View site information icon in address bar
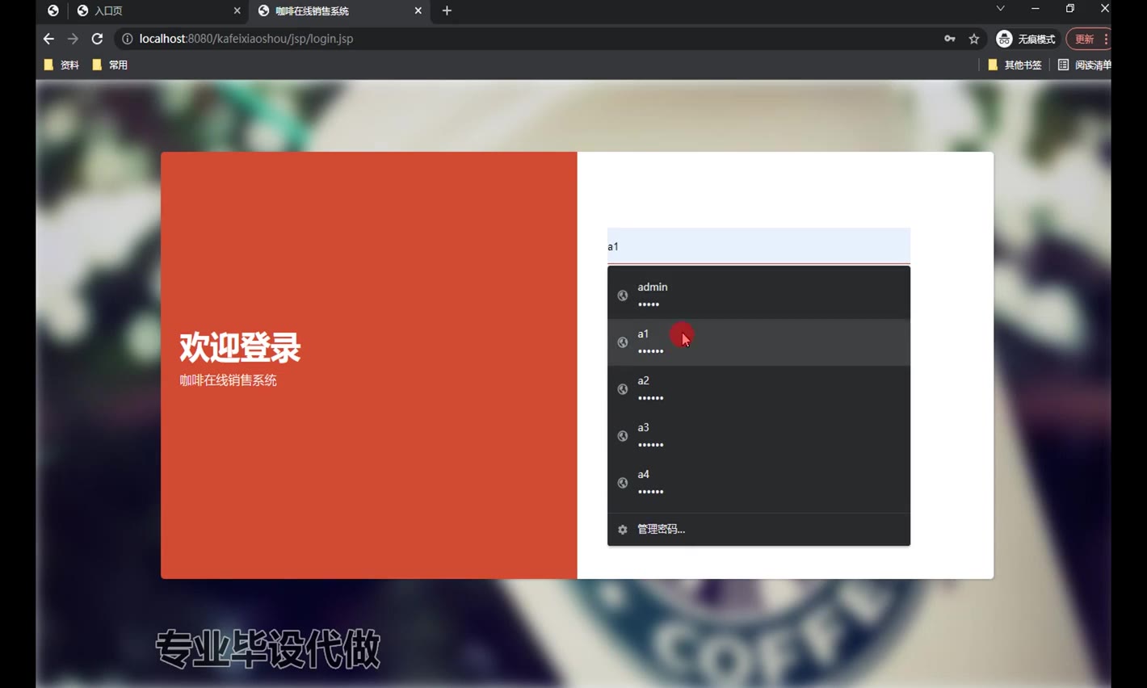 point(127,39)
